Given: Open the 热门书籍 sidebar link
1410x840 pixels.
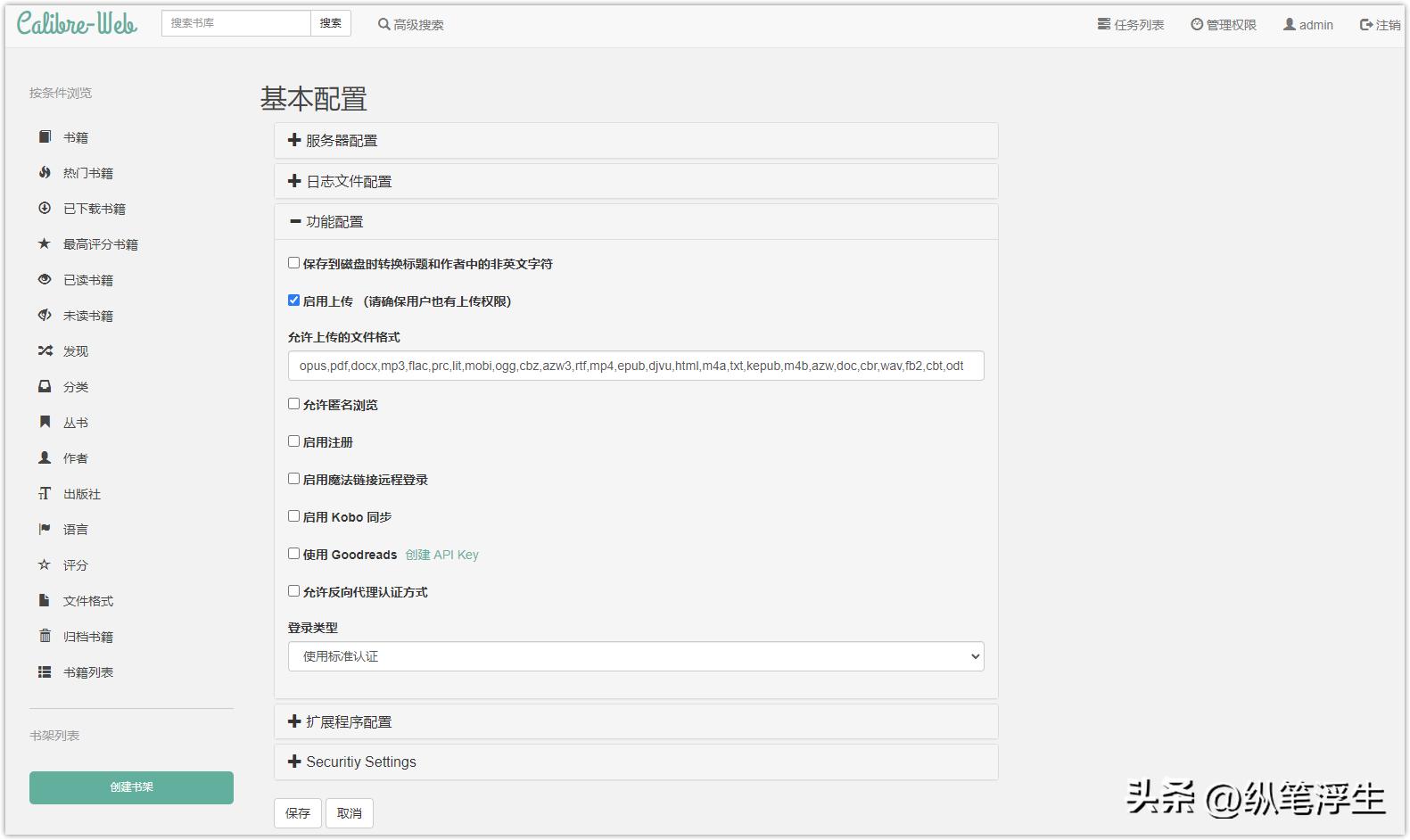Looking at the screenshot, I should 88,173.
